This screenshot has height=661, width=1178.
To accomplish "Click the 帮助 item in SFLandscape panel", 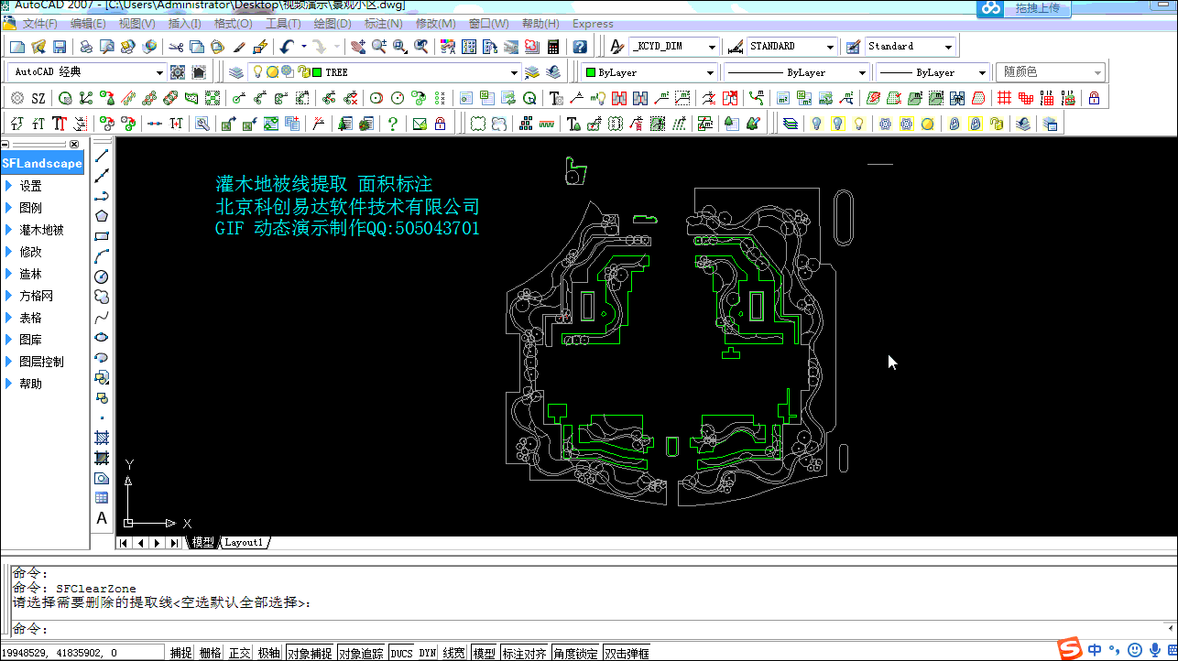I will pyautogui.click(x=30, y=384).
